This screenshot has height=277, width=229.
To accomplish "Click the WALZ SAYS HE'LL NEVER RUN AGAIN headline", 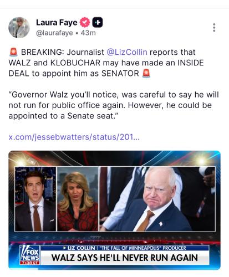I will pyautogui.click(x=125, y=258).
